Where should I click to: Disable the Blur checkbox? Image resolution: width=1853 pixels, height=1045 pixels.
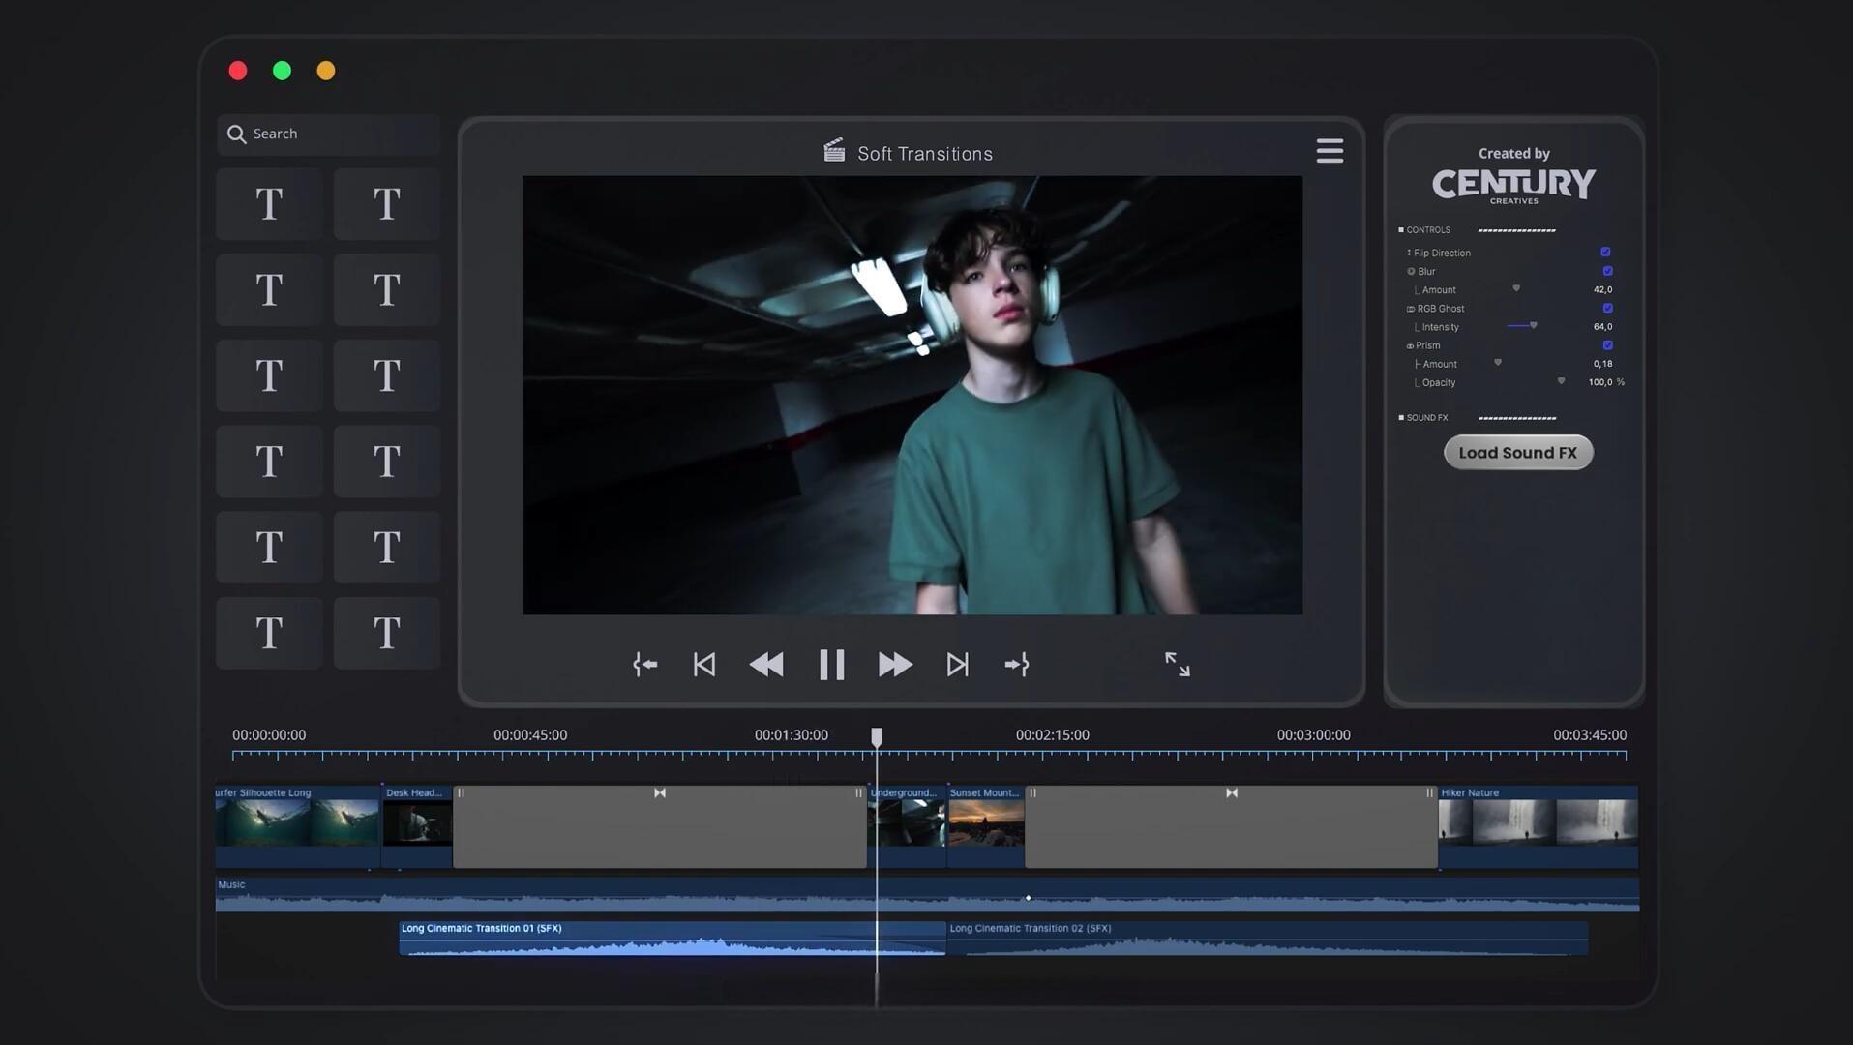(1607, 271)
